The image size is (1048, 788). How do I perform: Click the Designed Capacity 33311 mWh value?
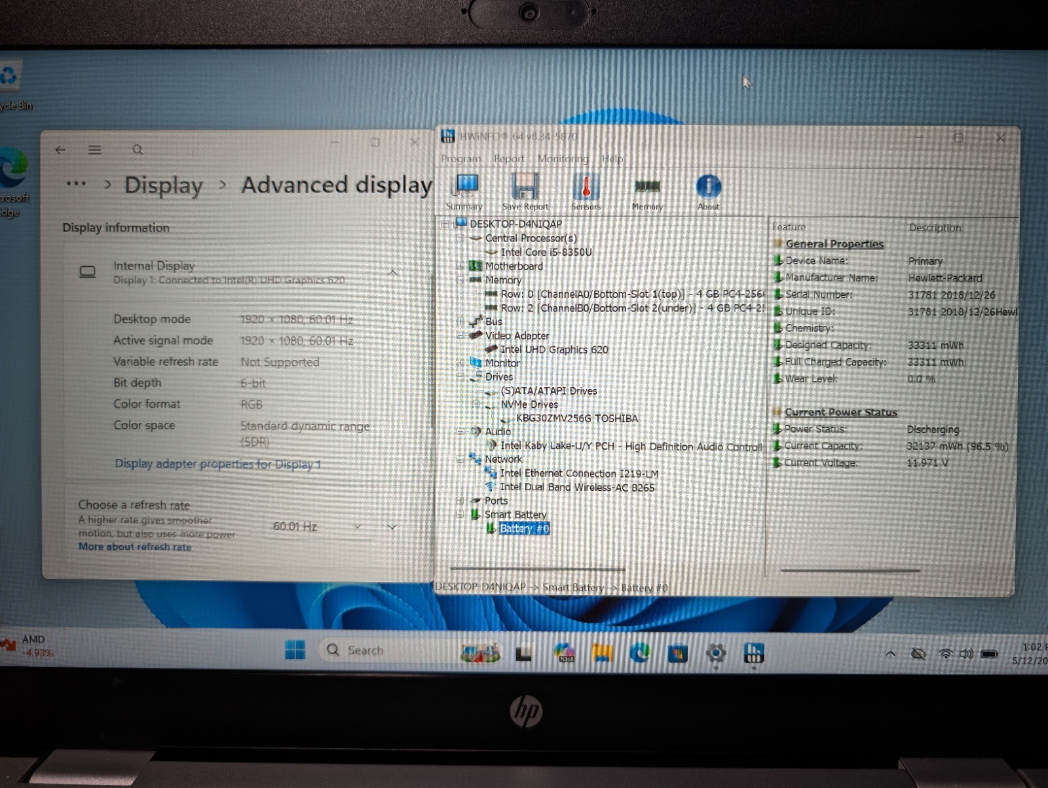(x=935, y=345)
